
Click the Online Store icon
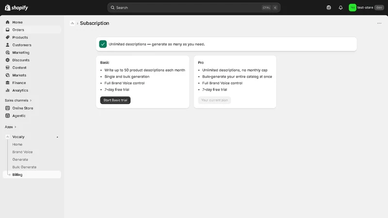[7, 108]
